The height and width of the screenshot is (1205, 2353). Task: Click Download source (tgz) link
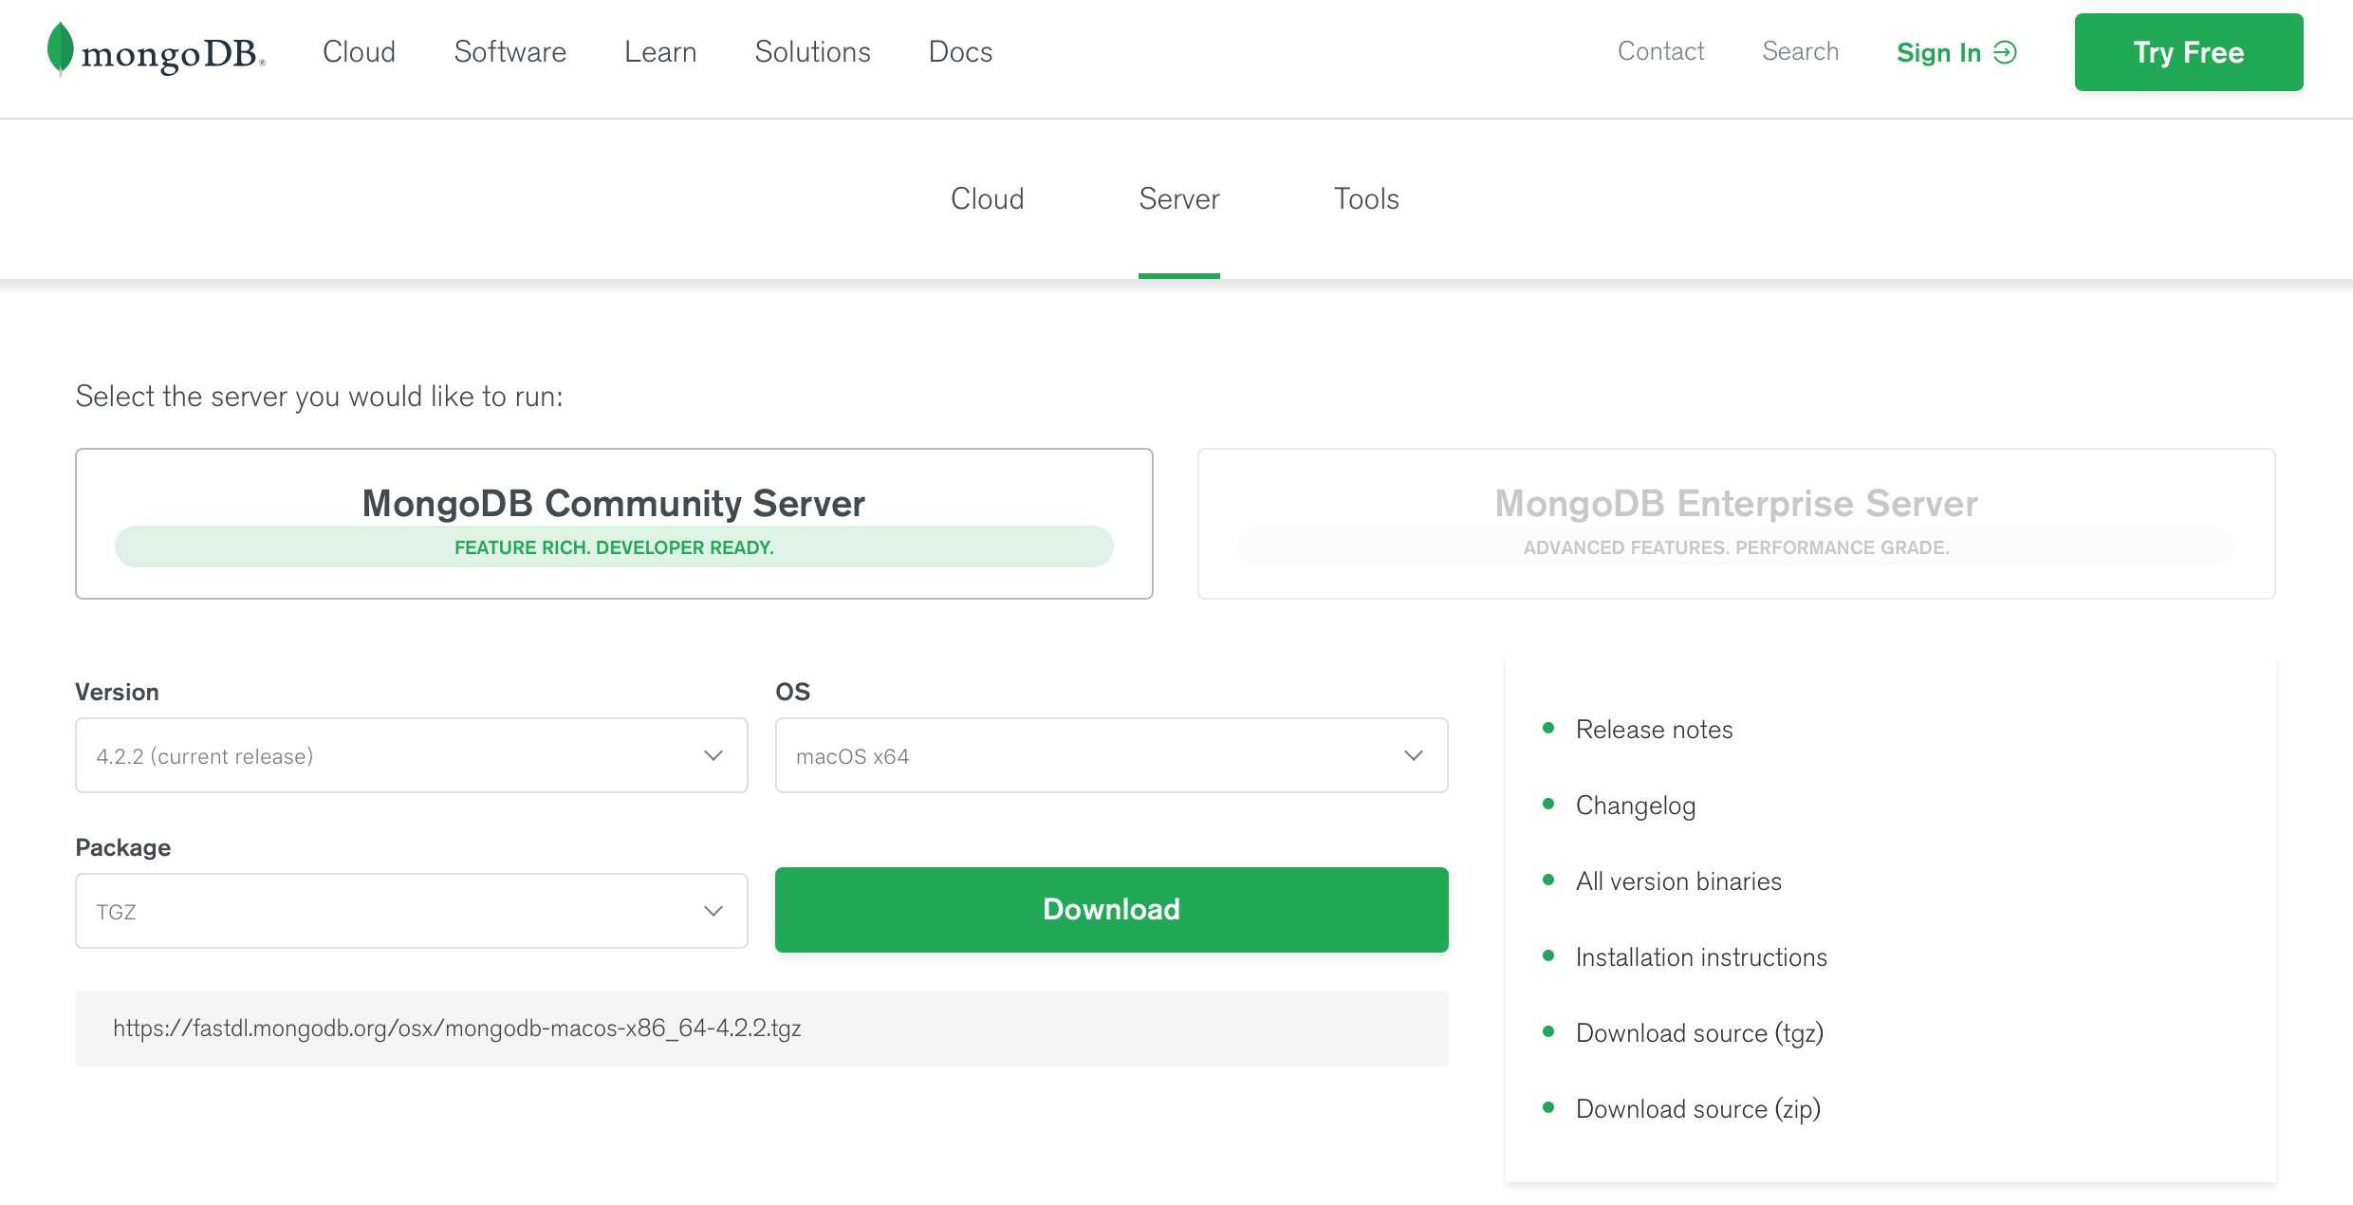(1699, 1033)
